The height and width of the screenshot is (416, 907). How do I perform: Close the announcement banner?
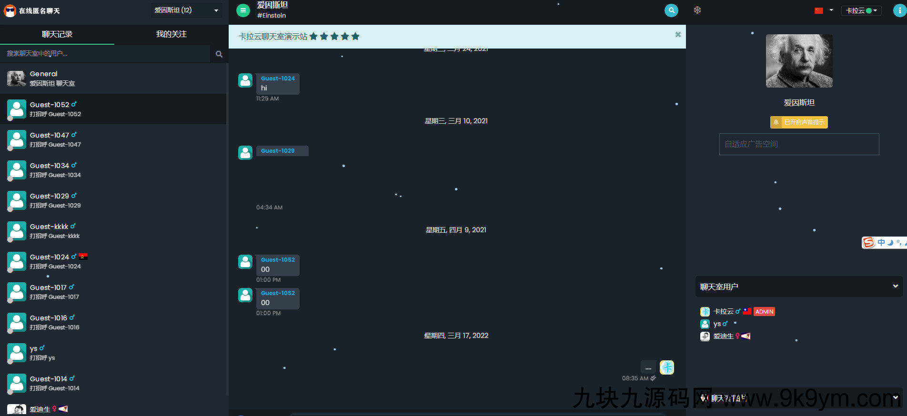677,35
